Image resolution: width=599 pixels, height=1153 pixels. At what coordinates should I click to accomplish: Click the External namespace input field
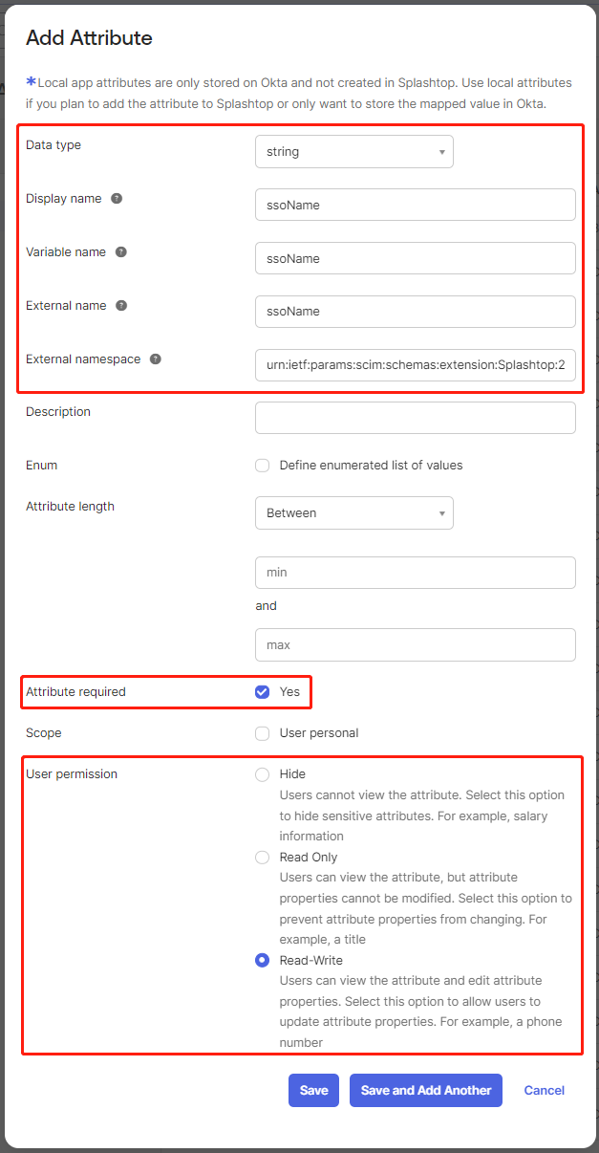click(416, 365)
